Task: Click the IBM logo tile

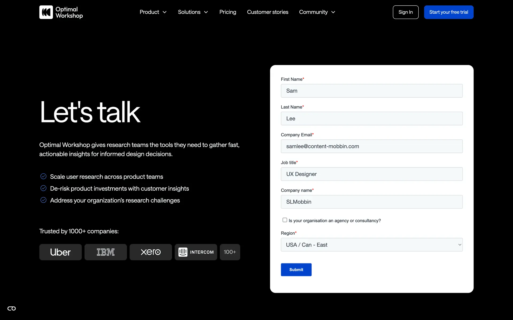Action: [x=106, y=252]
